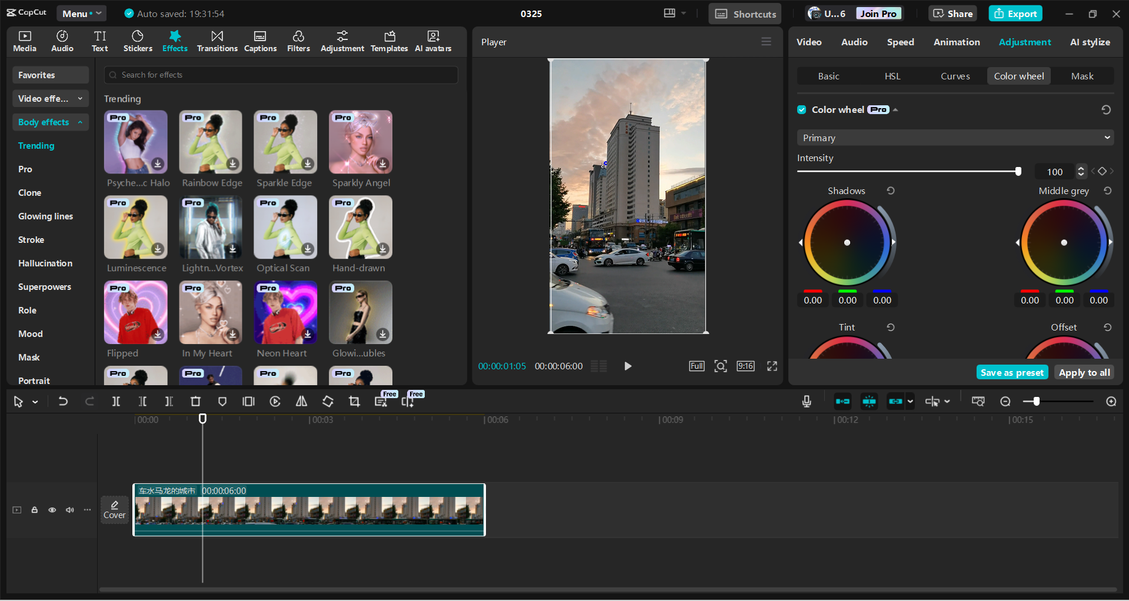The image size is (1129, 601).
Task: Open the Primary color wheel dropdown
Action: pos(954,137)
